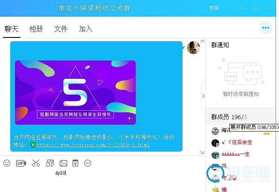Switch to the 聊天 tab
Viewport: 279px width, 192px height.
tap(12, 29)
